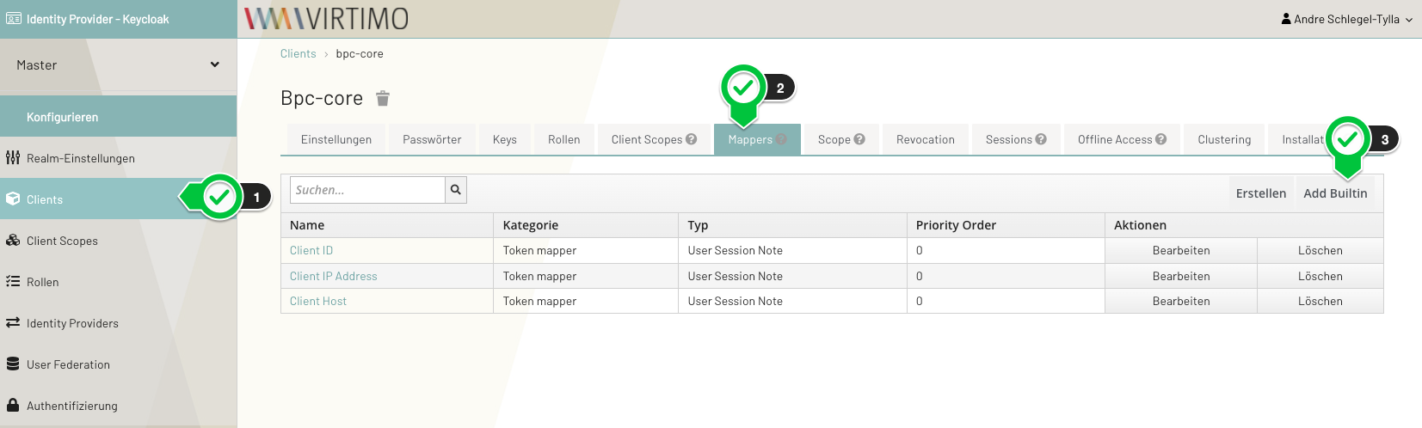Open the Clustering tab
This screenshot has width=1422, height=428.
click(x=1224, y=139)
